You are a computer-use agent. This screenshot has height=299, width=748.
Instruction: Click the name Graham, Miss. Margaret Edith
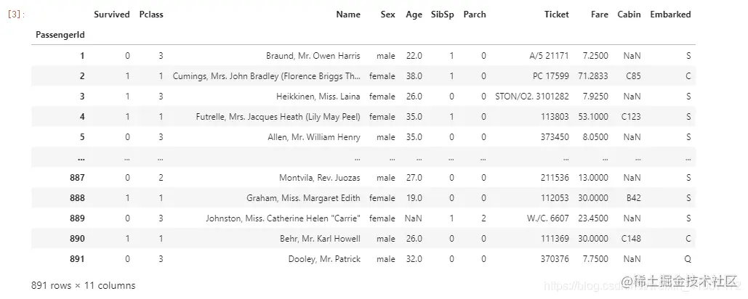303,198
